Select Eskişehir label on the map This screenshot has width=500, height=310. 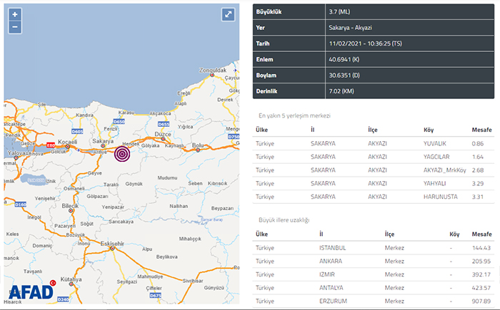pyautogui.click(x=112, y=244)
